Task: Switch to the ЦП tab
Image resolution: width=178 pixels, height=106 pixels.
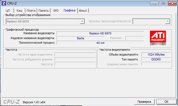Action: [x=8, y=11]
